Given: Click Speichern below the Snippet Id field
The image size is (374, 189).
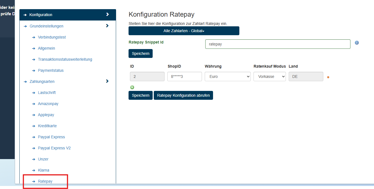Looking at the screenshot, I should pyautogui.click(x=140, y=53).
